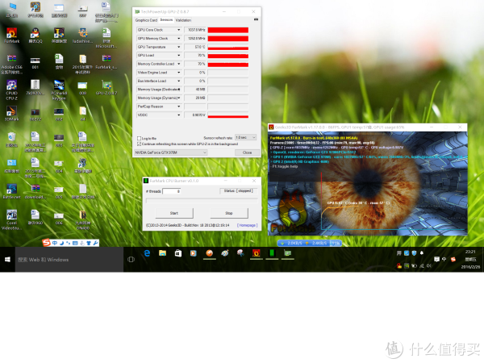This screenshot has width=484, height=363.
Task: Click the GPU Core Clock red graph
Action: [x=228, y=30]
